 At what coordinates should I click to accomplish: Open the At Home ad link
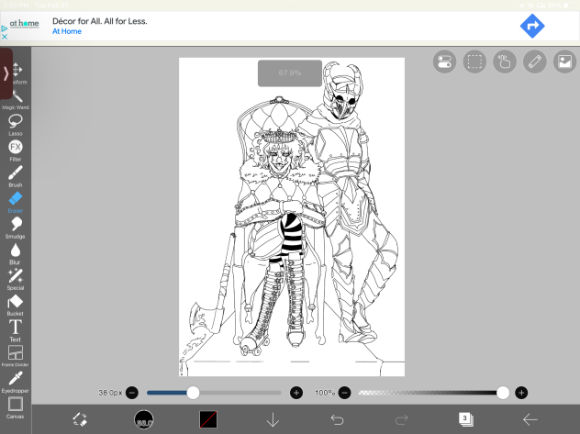pos(67,31)
